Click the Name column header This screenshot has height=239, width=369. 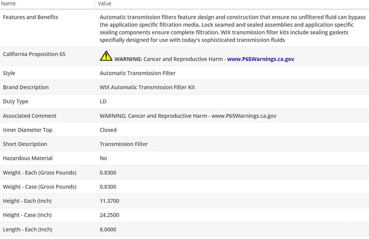point(8,3)
